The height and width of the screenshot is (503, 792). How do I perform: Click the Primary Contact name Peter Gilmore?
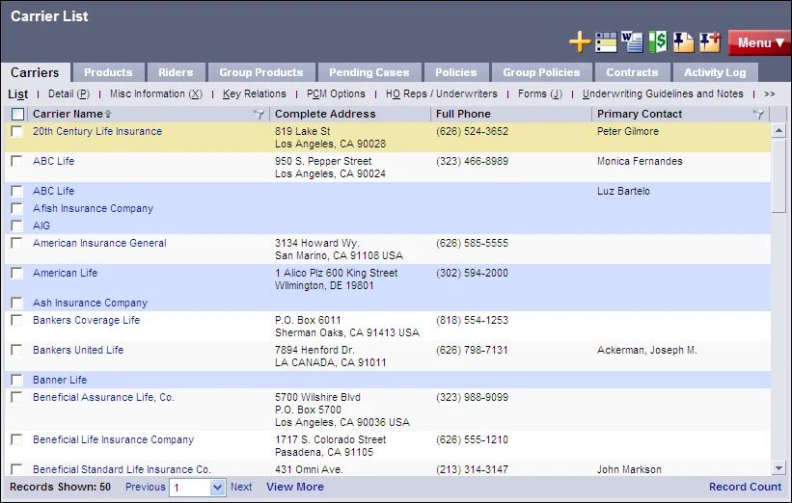pyautogui.click(x=628, y=131)
